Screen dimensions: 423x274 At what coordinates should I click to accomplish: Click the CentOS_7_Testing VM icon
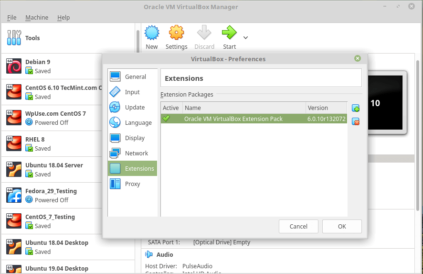click(x=14, y=221)
